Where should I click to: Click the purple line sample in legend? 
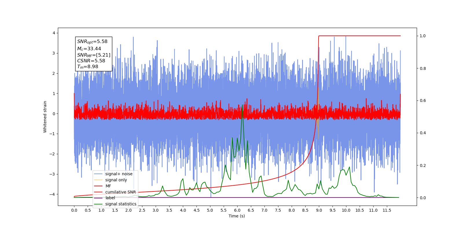(x=99, y=198)
